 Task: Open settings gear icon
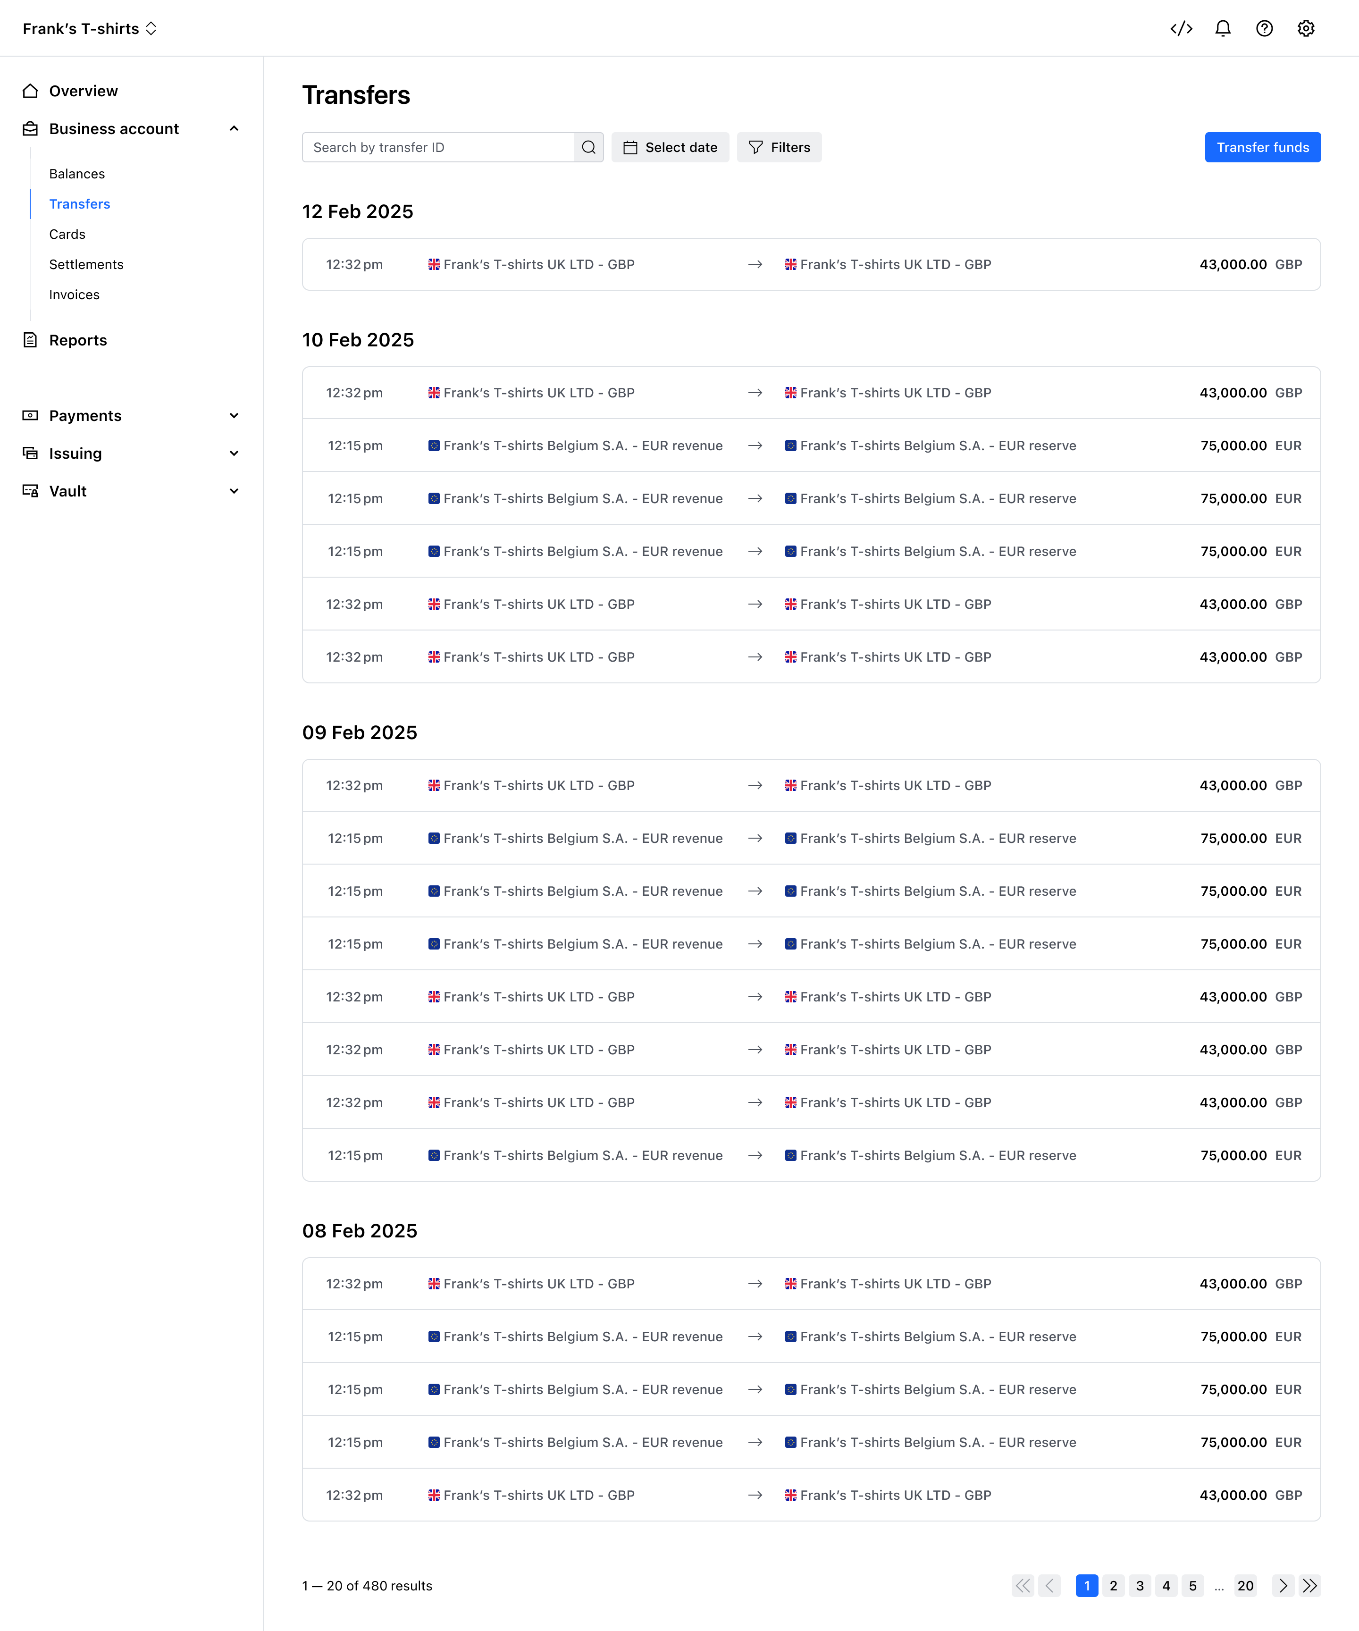point(1306,29)
